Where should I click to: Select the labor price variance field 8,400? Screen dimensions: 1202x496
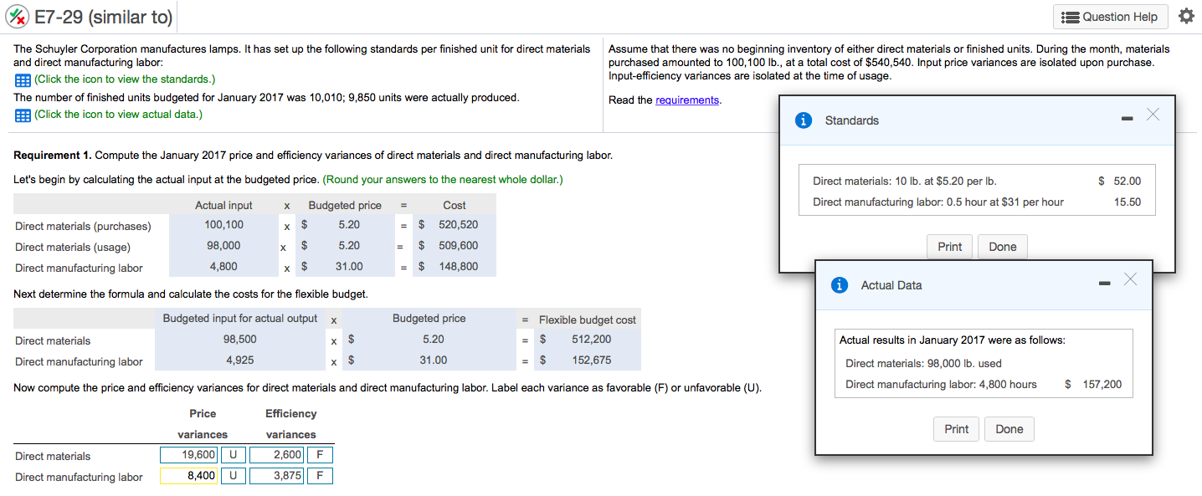[189, 476]
